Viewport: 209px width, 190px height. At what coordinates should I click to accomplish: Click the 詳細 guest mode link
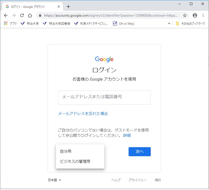click(x=127, y=136)
